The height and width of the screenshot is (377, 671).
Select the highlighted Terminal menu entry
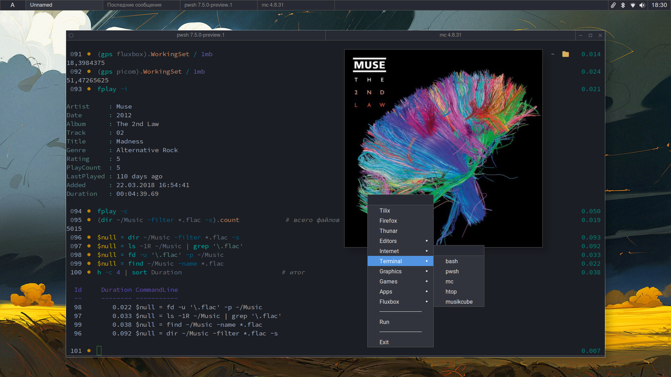tap(401, 261)
